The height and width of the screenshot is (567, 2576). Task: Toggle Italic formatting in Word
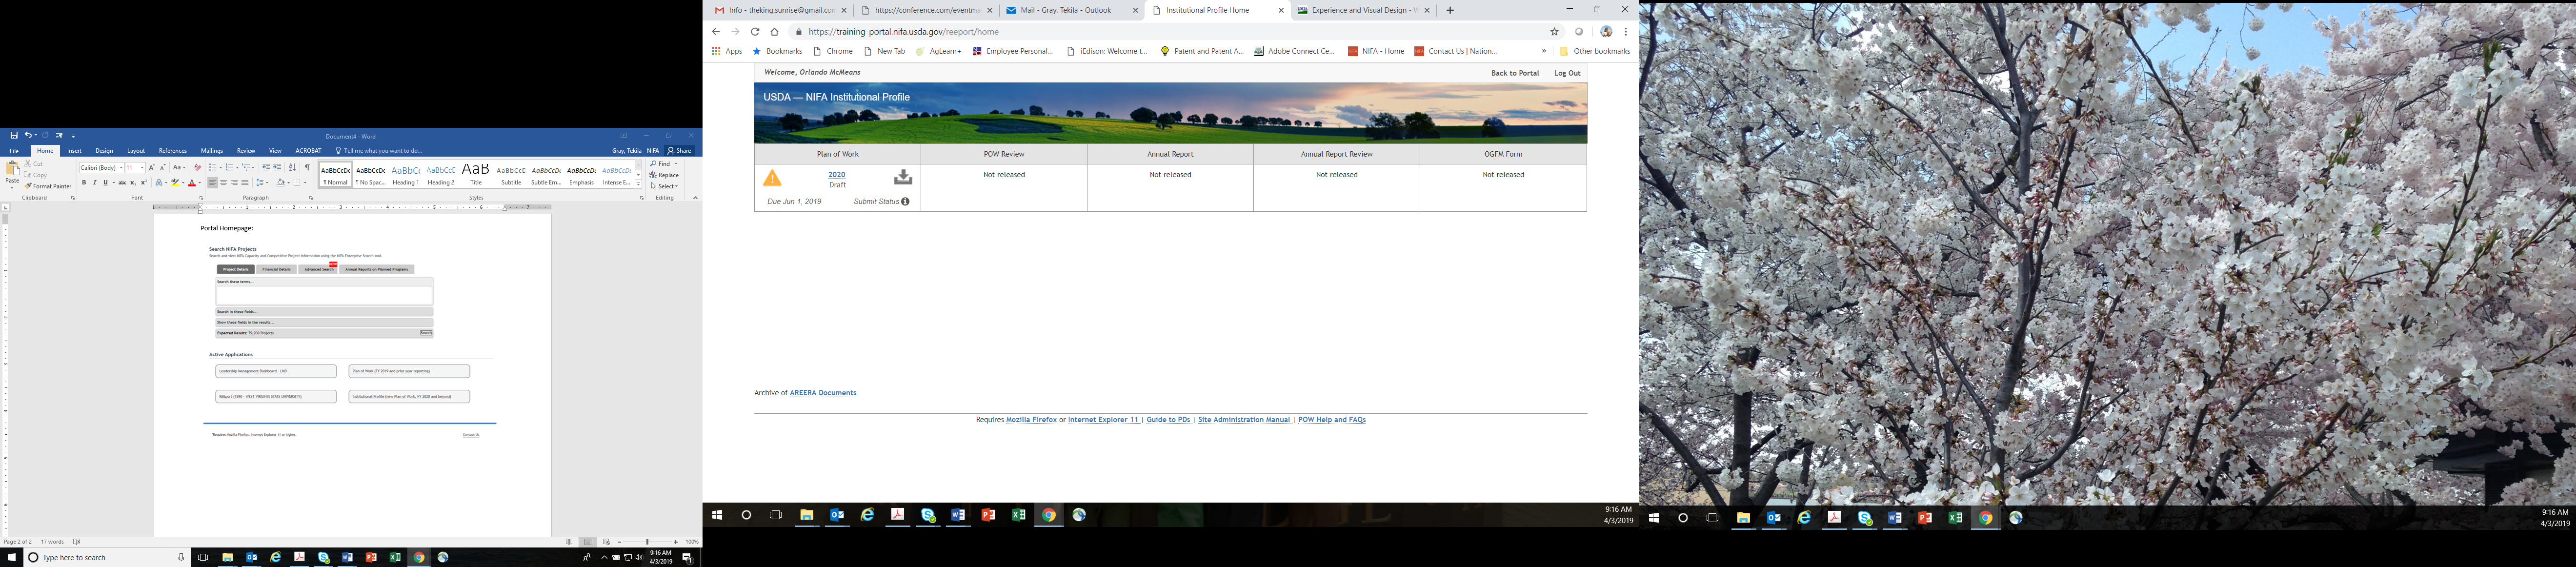(95, 183)
